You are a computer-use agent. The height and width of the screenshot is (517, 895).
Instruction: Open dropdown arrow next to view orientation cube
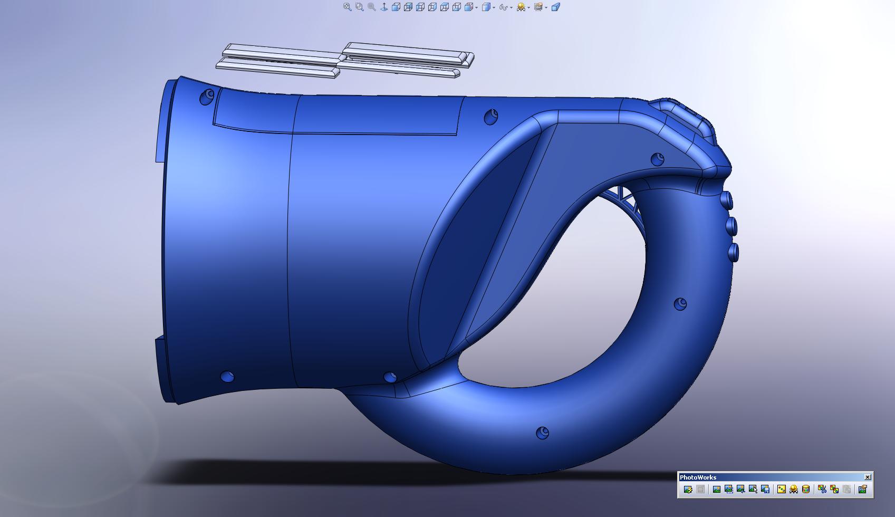coord(477,7)
